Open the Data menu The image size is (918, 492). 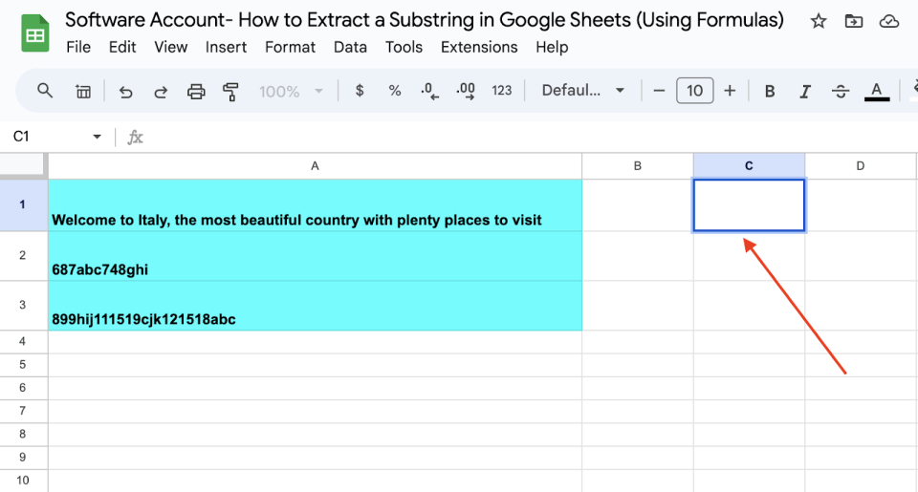pos(350,47)
